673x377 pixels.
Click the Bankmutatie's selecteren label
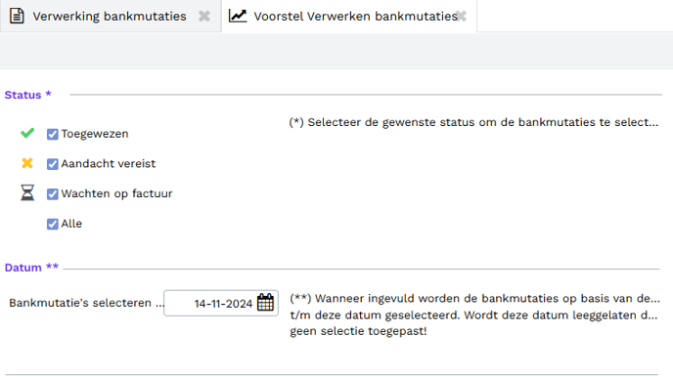pyautogui.click(x=86, y=303)
